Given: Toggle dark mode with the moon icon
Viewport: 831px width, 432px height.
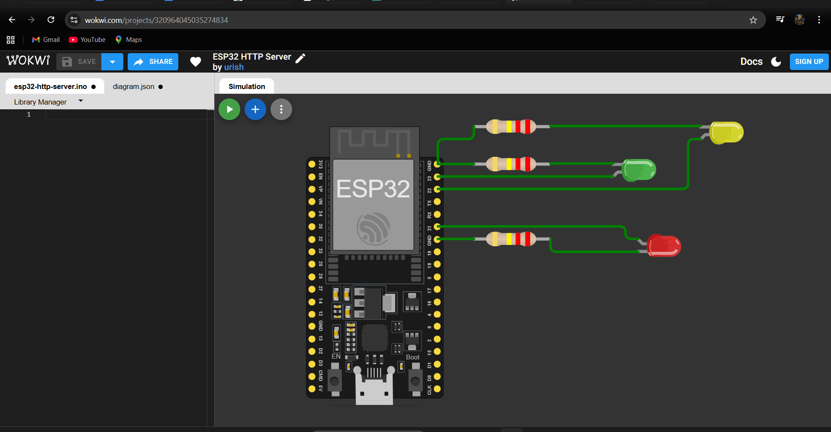Looking at the screenshot, I should coord(776,62).
